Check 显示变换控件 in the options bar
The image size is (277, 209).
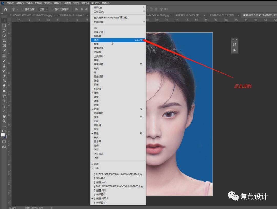coord(53,9)
